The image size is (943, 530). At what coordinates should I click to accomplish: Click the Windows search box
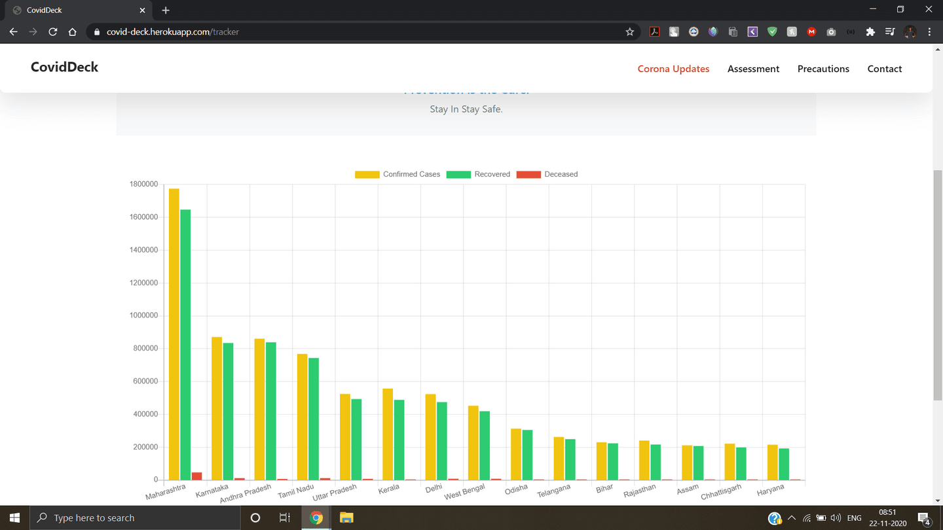click(135, 518)
